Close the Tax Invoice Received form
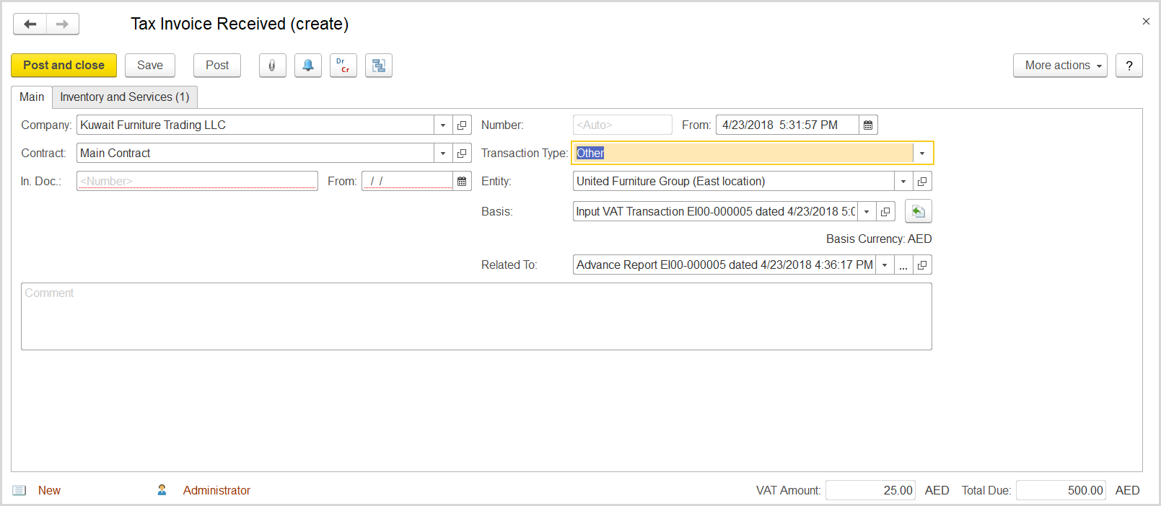The width and height of the screenshot is (1161, 506). tap(1146, 22)
